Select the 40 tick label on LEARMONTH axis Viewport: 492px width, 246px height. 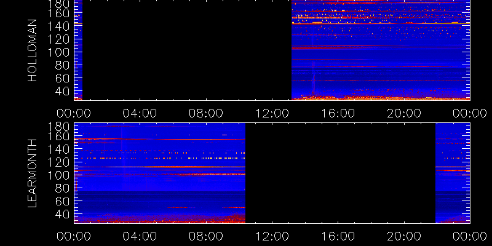[x=63, y=214]
